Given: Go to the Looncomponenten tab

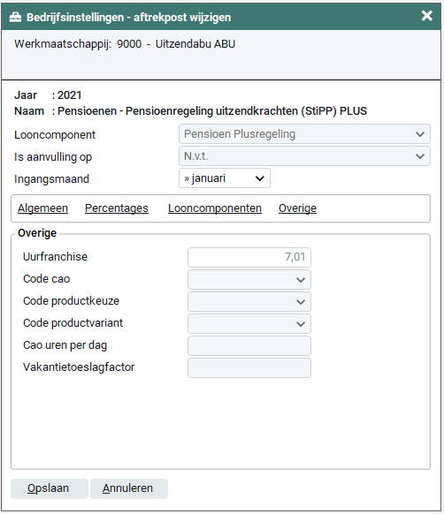Looking at the screenshot, I should (x=215, y=208).
